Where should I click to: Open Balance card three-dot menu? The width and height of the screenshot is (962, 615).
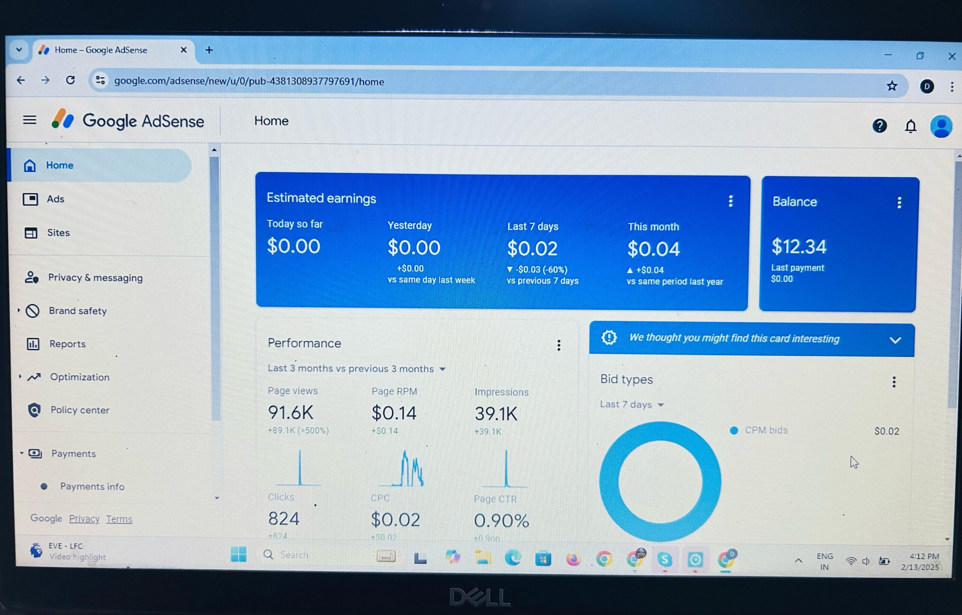[x=899, y=202]
